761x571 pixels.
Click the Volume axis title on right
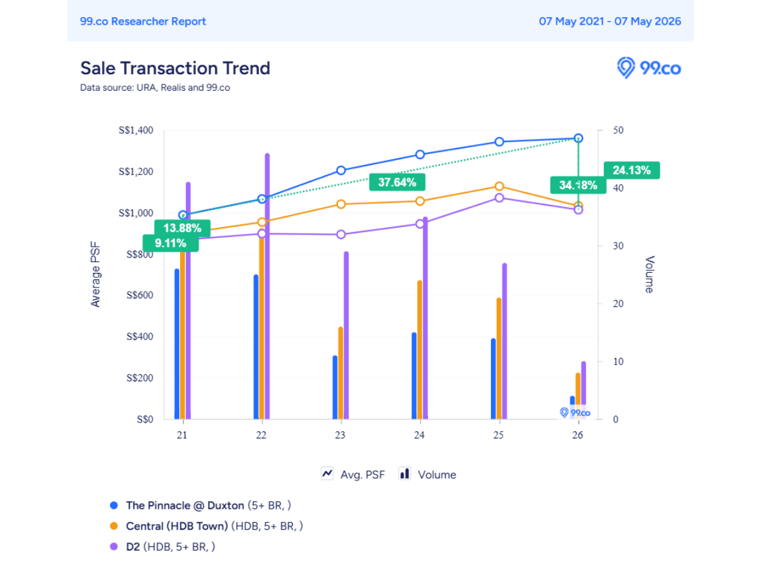point(649,274)
